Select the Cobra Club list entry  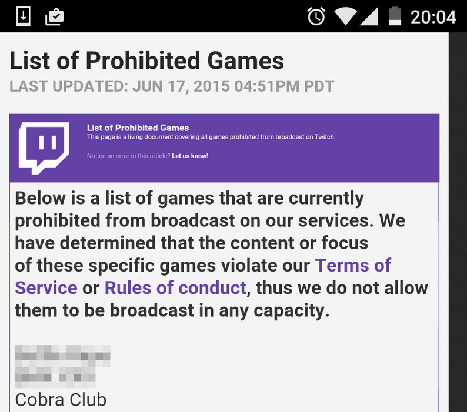(61, 400)
